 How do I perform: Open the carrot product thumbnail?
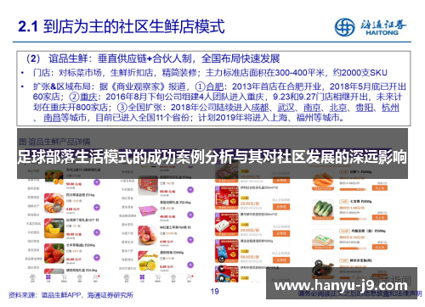[323, 181]
